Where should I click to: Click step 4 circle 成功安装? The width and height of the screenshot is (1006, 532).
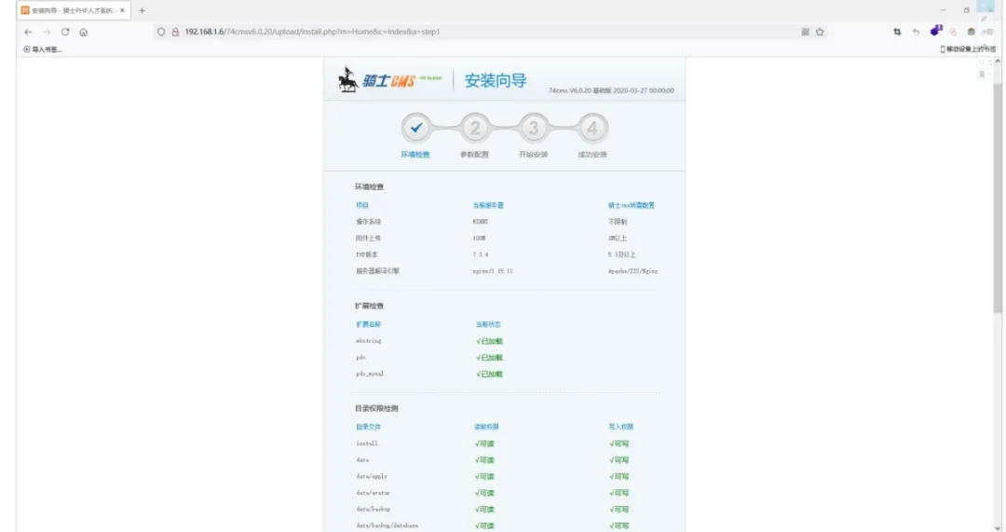point(591,129)
